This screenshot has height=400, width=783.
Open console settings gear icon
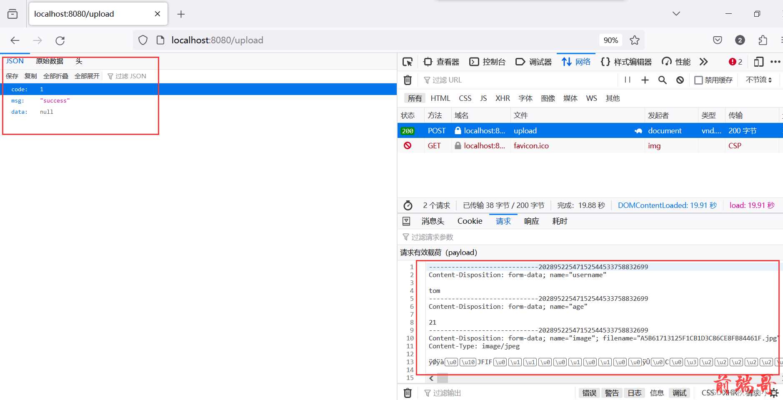774,393
